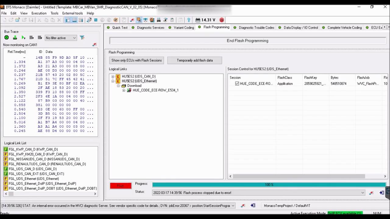
Task: Collapse the Download folder node
Action: [119, 86]
